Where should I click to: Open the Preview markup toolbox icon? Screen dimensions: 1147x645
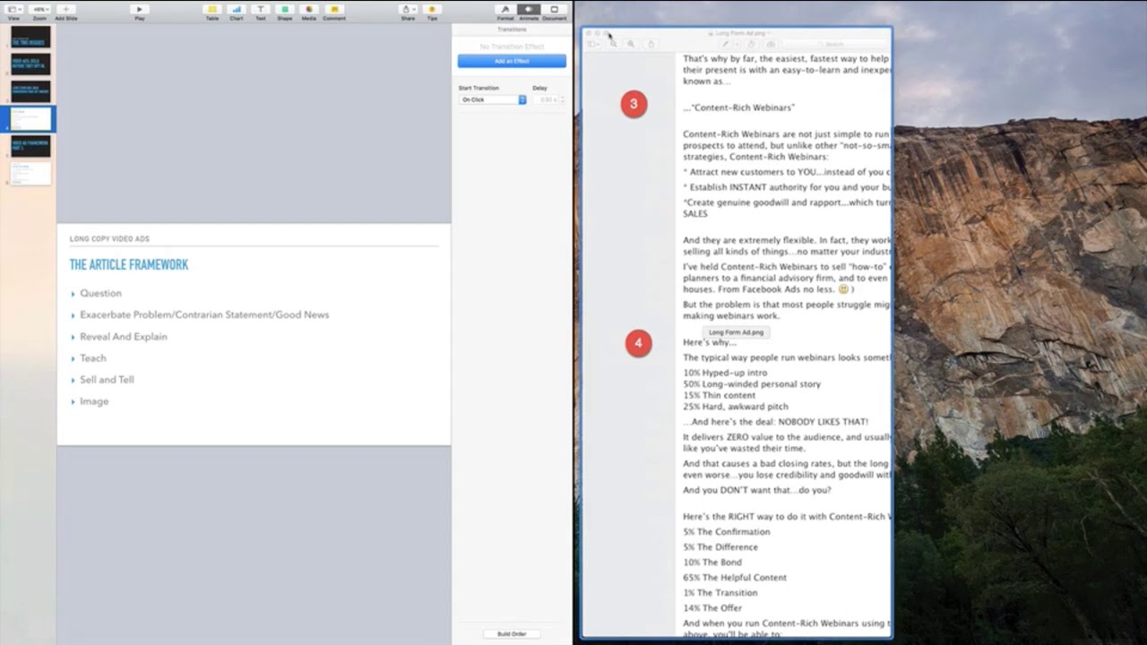click(x=771, y=44)
